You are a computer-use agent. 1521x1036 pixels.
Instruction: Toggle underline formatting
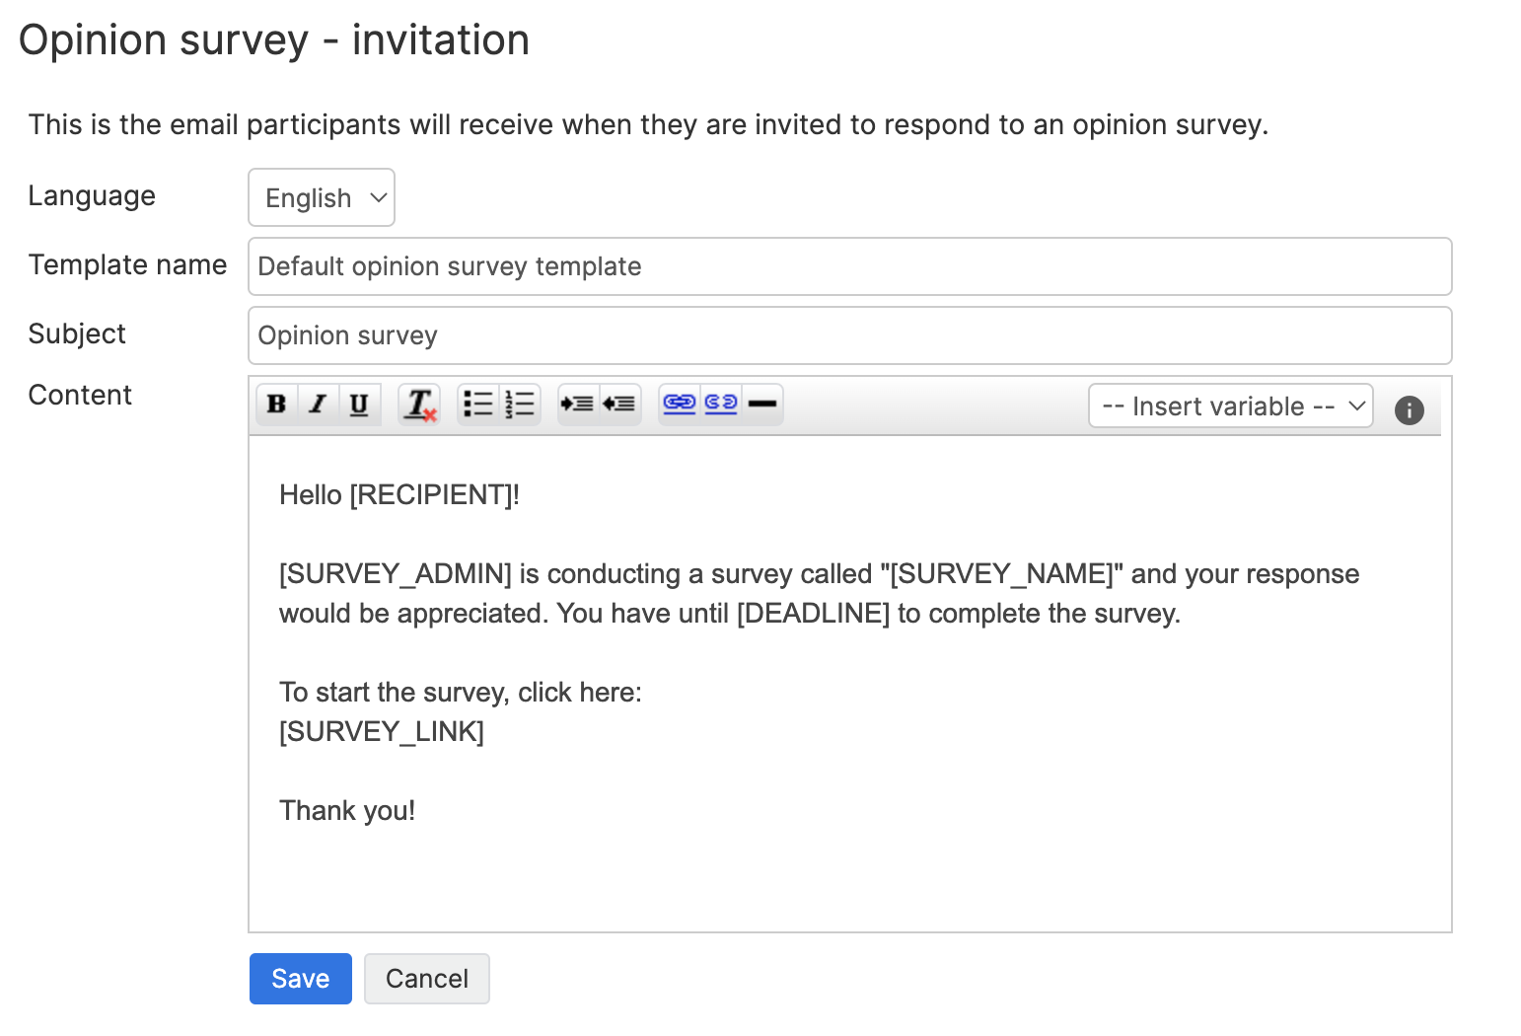point(359,404)
